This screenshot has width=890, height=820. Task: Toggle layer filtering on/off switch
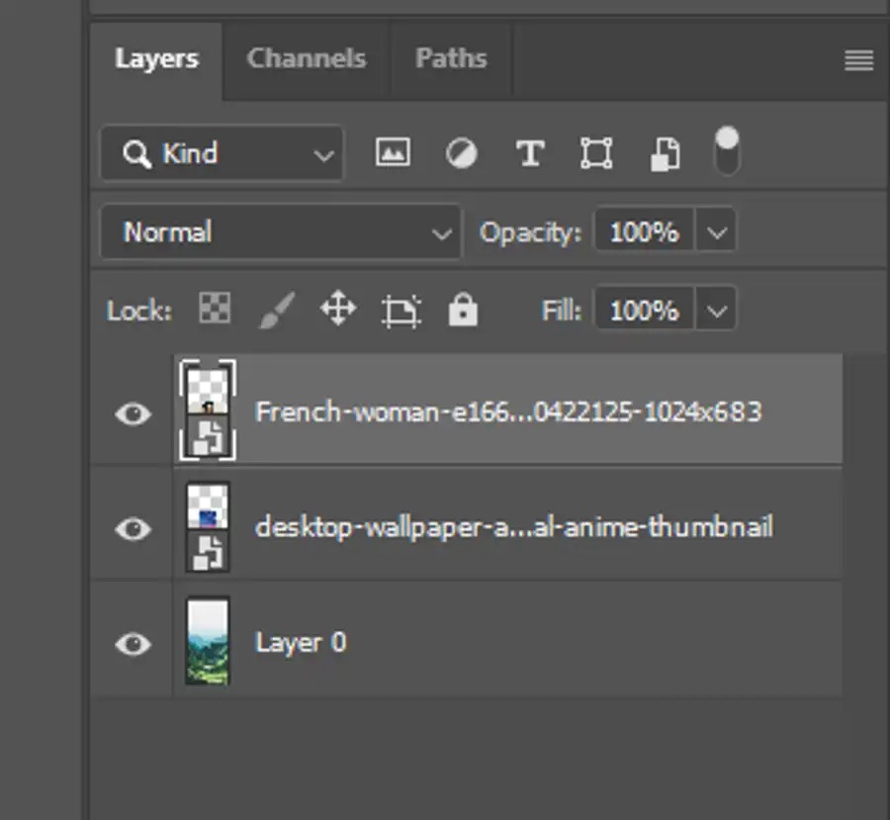[x=727, y=150]
